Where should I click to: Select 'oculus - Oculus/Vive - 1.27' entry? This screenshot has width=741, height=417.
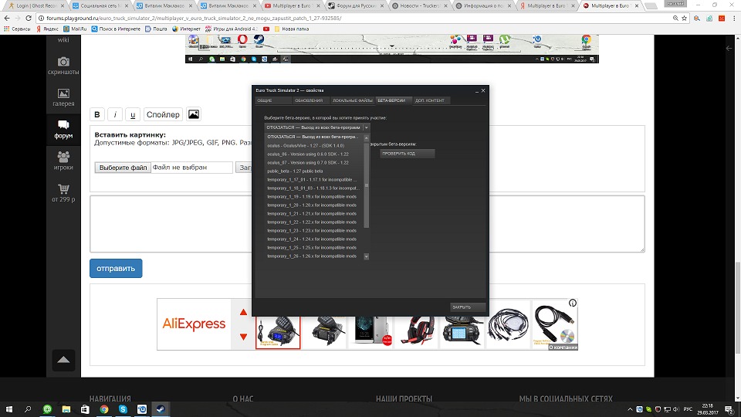coord(314,146)
